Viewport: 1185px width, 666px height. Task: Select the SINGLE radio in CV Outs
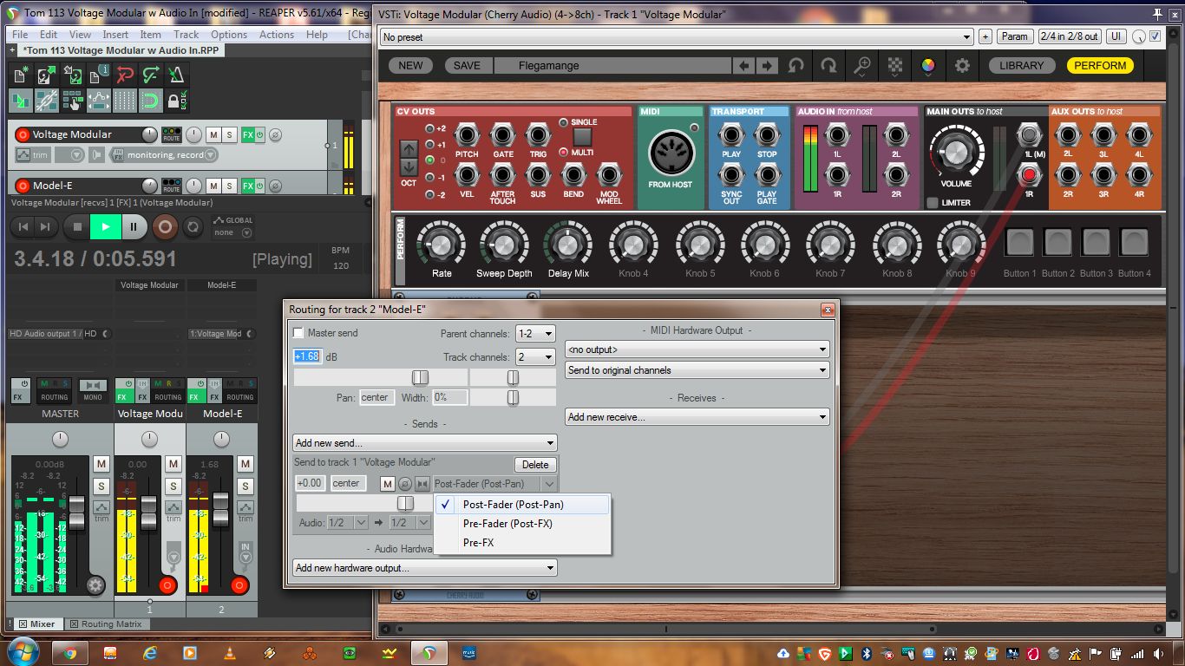click(564, 122)
